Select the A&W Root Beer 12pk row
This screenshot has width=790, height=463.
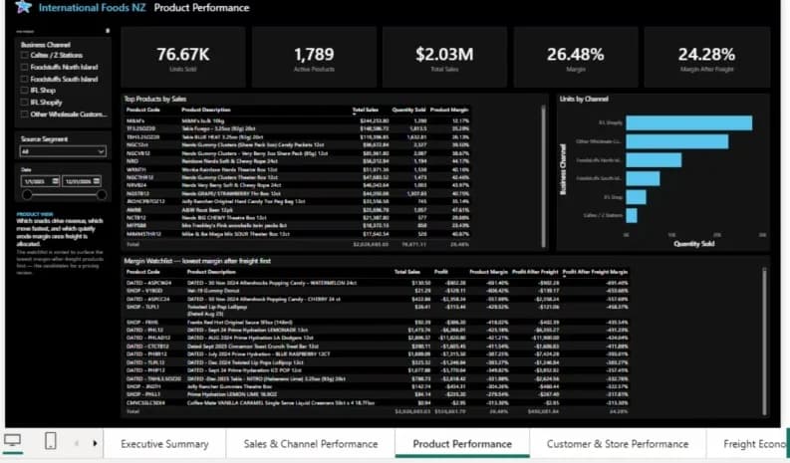[x=297, y=209]
